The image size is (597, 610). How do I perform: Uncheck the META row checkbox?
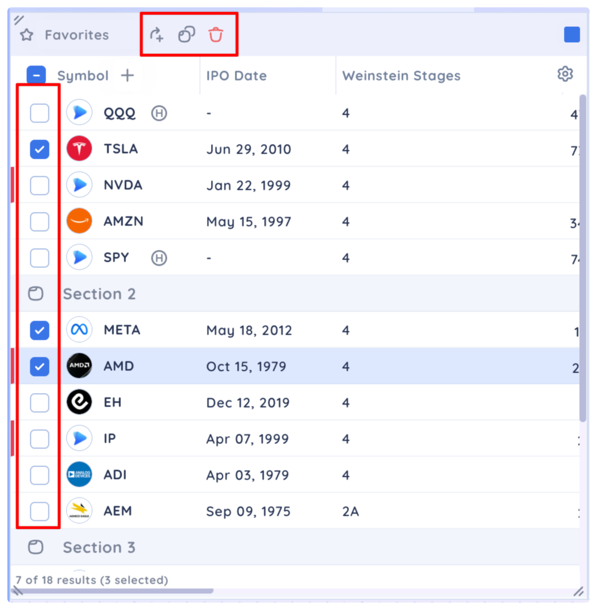coord(39,330)
